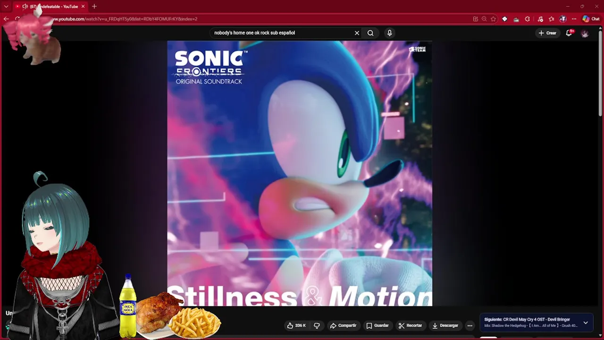
Task: Close the Undefeatable YouTube tab
Action: 83,7
